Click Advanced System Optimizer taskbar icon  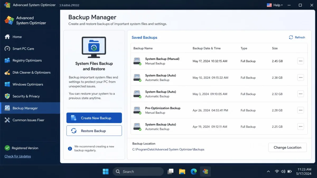[205, 171]
